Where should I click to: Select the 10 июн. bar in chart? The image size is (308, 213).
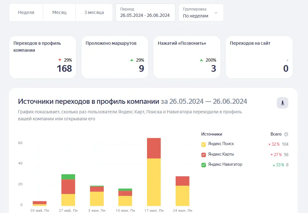coord(125,197)
